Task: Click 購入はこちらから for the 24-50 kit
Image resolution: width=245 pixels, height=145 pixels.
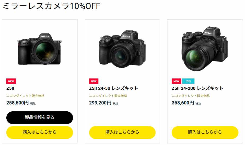Action: pos(122,133)
